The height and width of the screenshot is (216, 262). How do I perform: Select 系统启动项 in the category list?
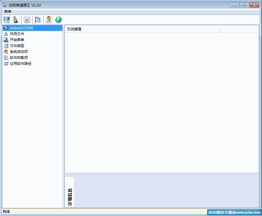(33, 51)
